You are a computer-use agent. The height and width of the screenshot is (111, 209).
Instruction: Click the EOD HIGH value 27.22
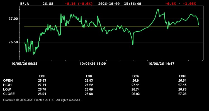89,85
